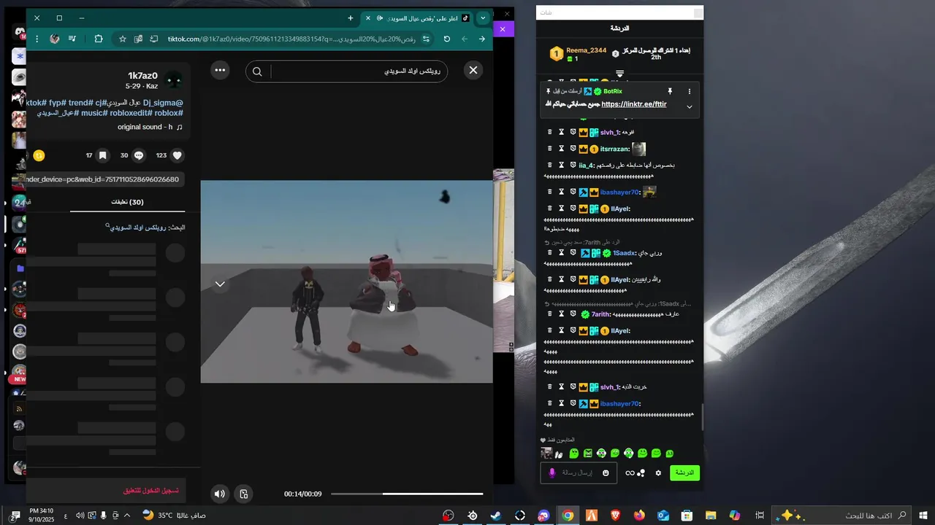935x525 pixels.
Task: Open the linktr.ee/fttir link in pinned message
Action: click(x=634, y=104)
